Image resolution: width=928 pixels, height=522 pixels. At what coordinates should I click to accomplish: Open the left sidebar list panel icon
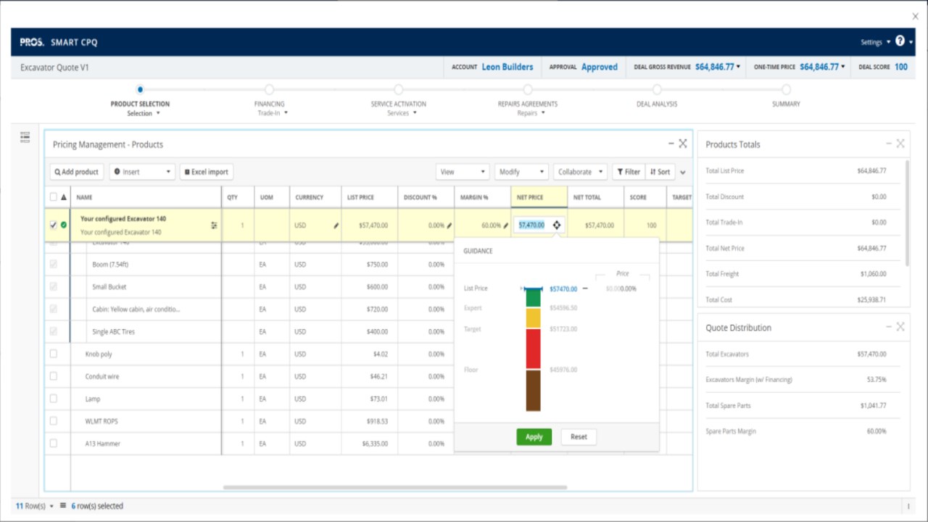(x=25, y=137)
